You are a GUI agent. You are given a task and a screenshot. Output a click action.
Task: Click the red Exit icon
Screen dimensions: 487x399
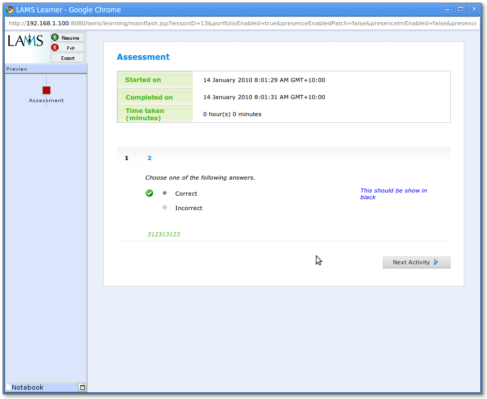55,47
